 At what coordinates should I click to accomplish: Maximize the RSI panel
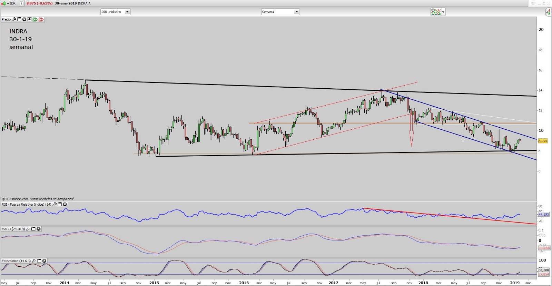coord(60,204)
